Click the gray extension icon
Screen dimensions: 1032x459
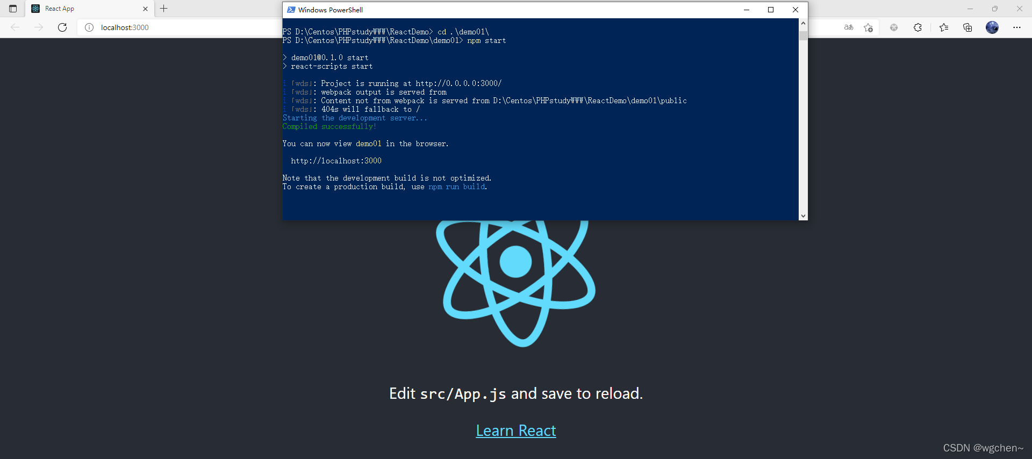click(x=894, y=27)
